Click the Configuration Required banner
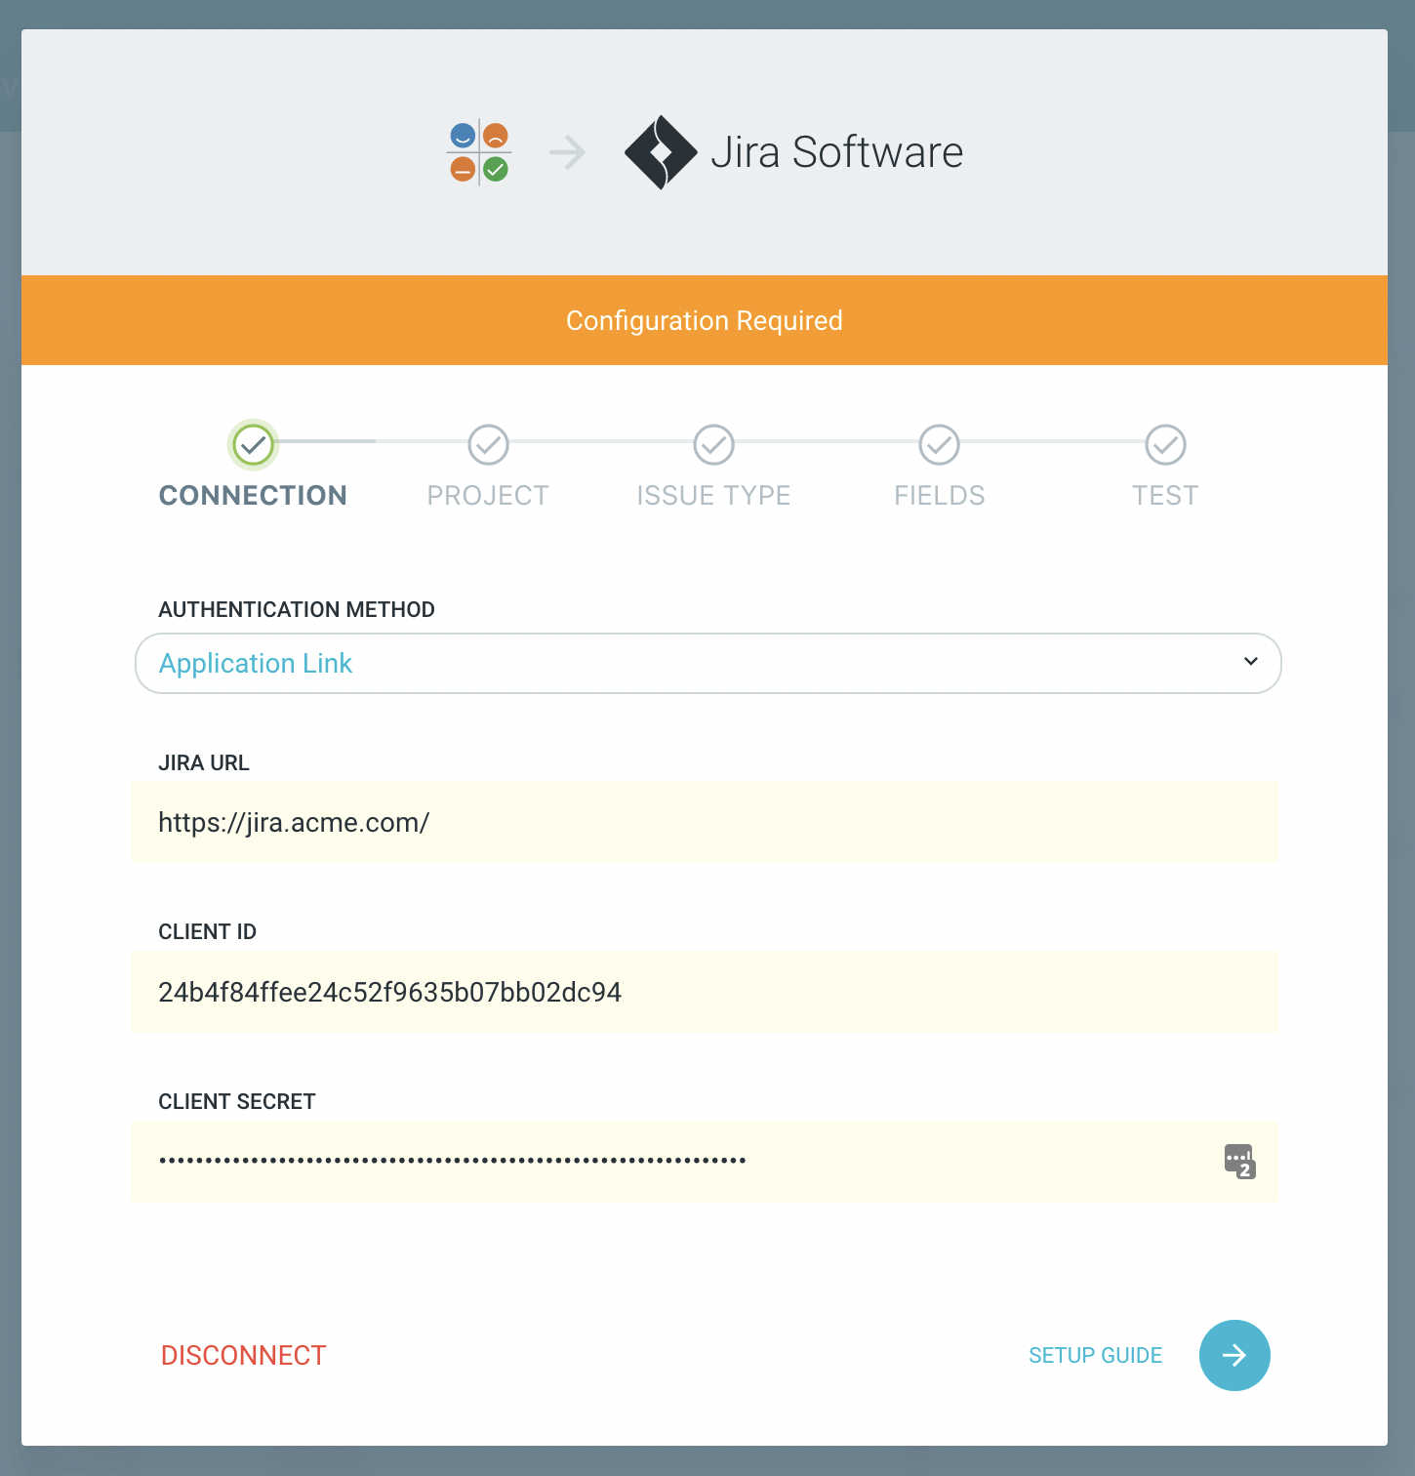This screenshot has height=1476, width=1415. [x=705, y=320]
